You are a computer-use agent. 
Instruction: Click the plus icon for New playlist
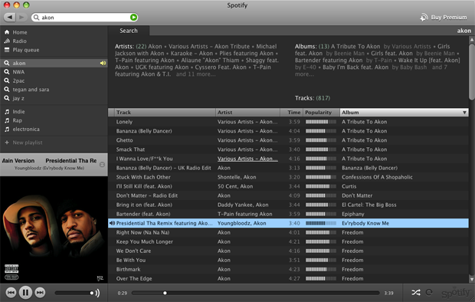tap(7, 143)
